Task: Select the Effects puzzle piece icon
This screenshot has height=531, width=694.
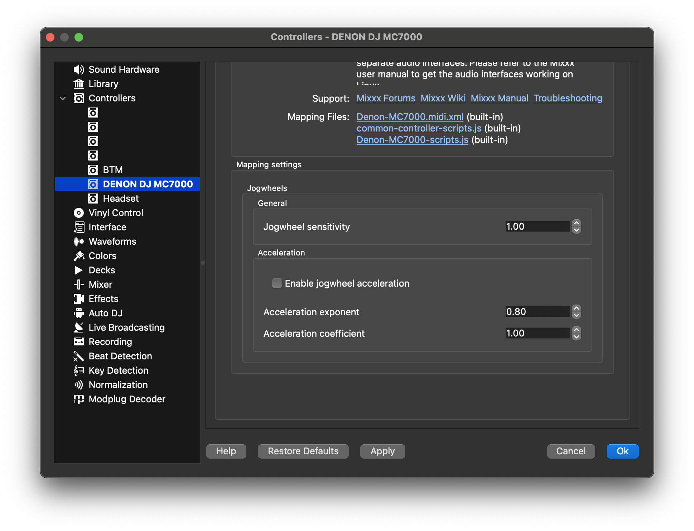Action: 78,299
